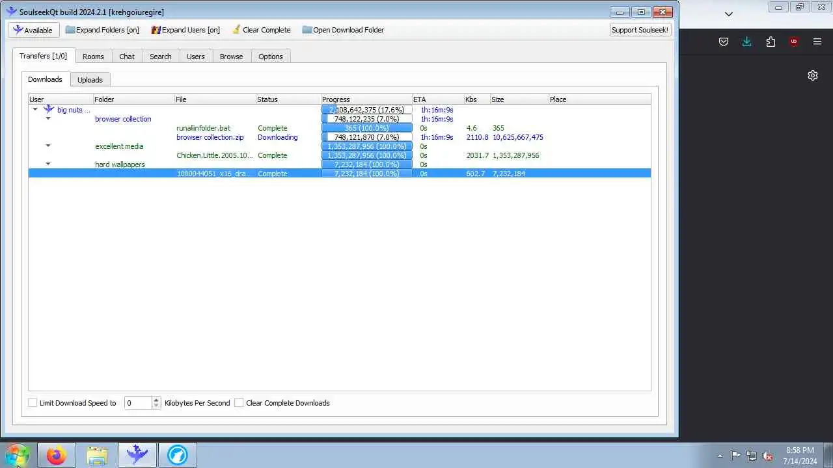Click the browser collection folder name
The height and width of the screenshot is (468, 833).
[123, 119]
